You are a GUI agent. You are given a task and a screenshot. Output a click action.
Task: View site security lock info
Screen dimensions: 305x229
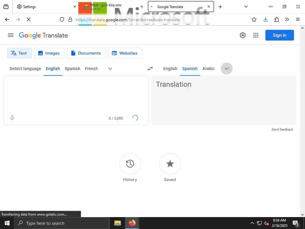pos(70,19)
